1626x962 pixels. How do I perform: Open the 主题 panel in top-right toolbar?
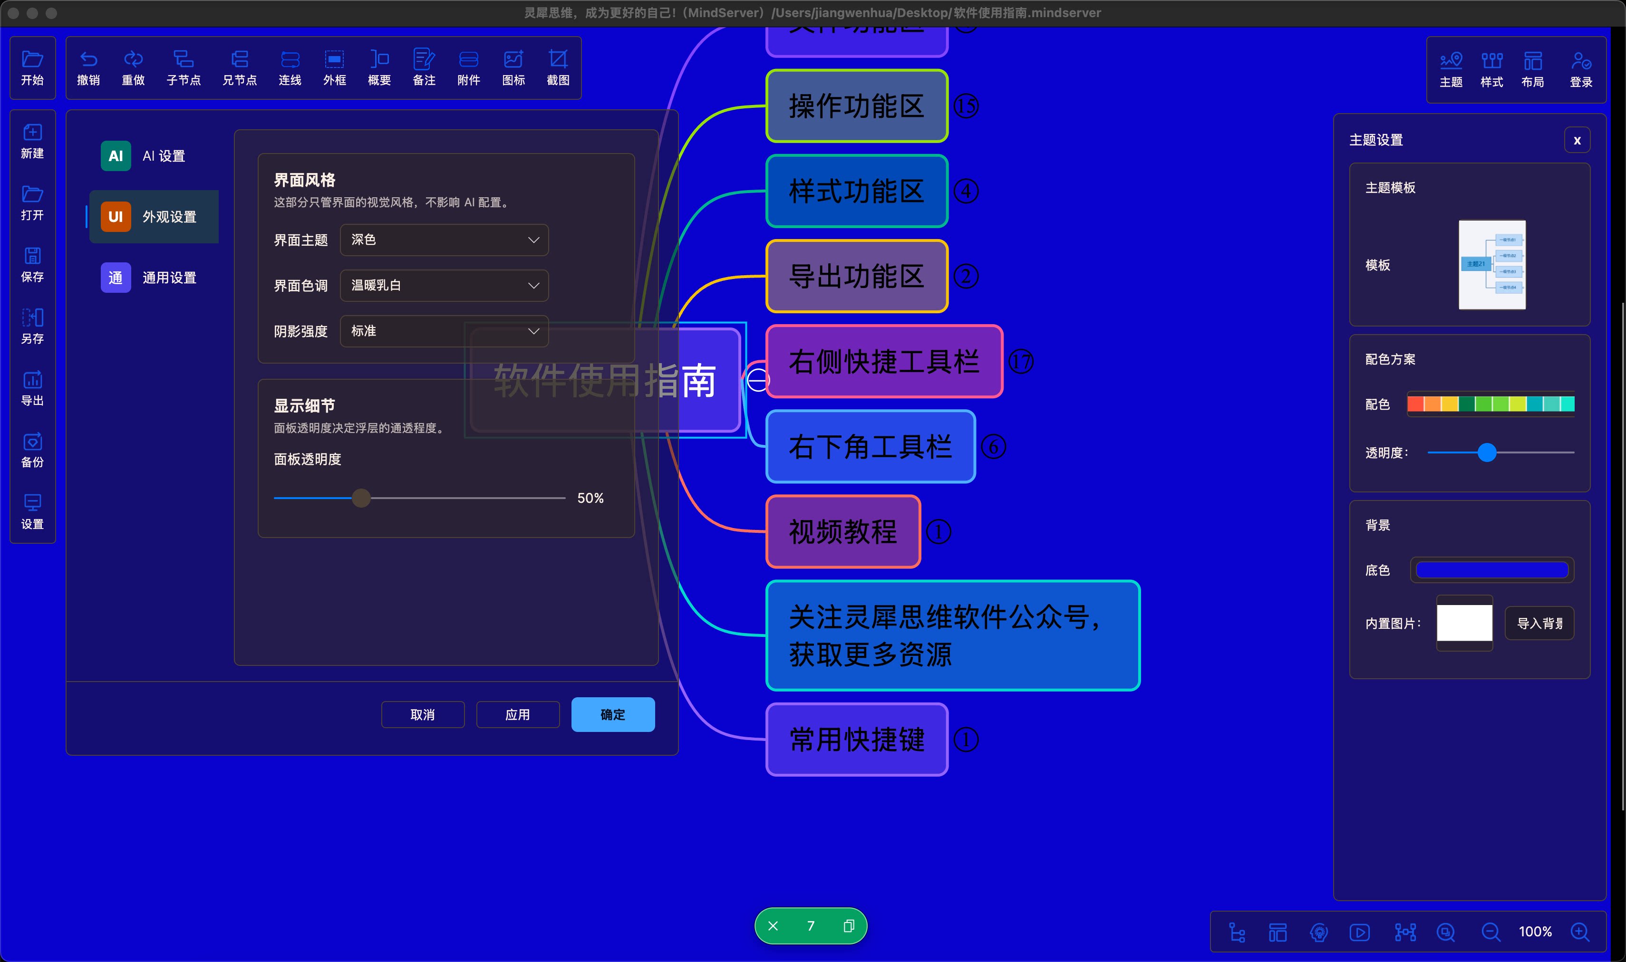coord(1451,69)
